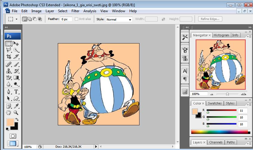Select the Hand tool

(9, 112)
